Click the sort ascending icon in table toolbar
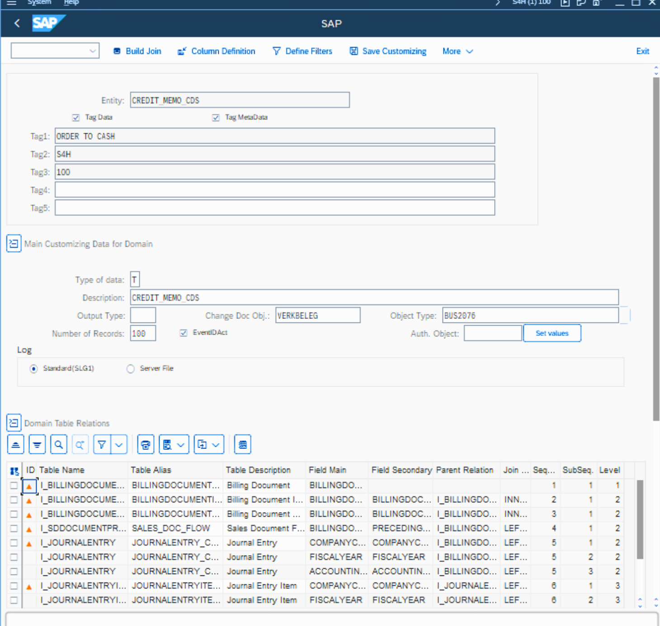The height and width of the screenshot is (626, 660). tap(16, 445)
